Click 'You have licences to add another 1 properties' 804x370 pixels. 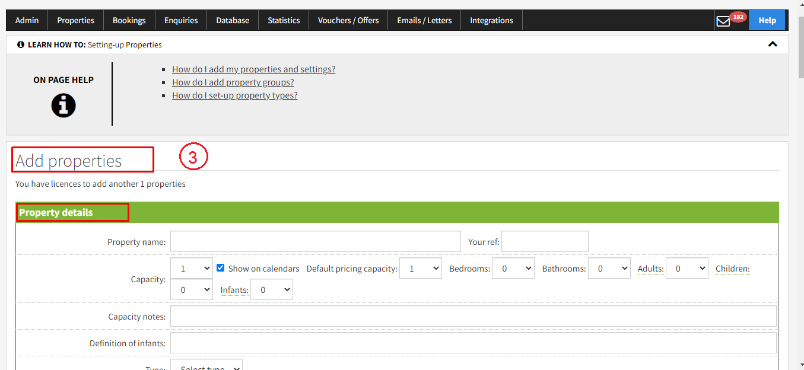pos(100,184)
